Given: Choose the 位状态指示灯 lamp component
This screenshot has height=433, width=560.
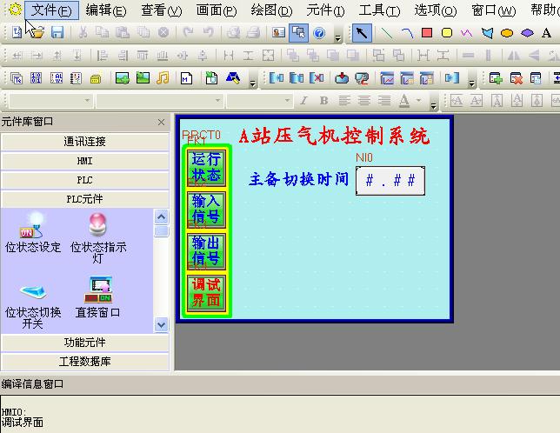Looking at the screenshot, I should coord(97,231).
